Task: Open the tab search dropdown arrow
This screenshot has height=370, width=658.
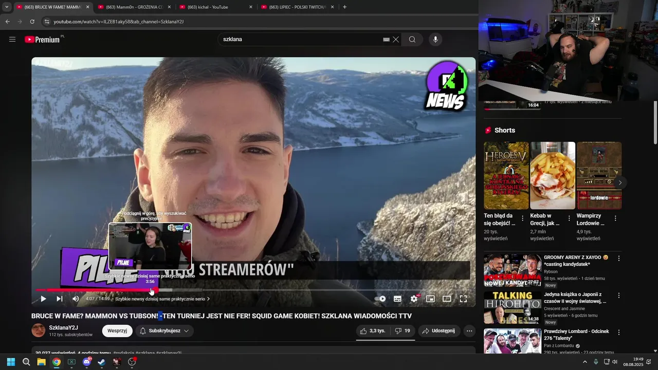Action: point(7,7)
